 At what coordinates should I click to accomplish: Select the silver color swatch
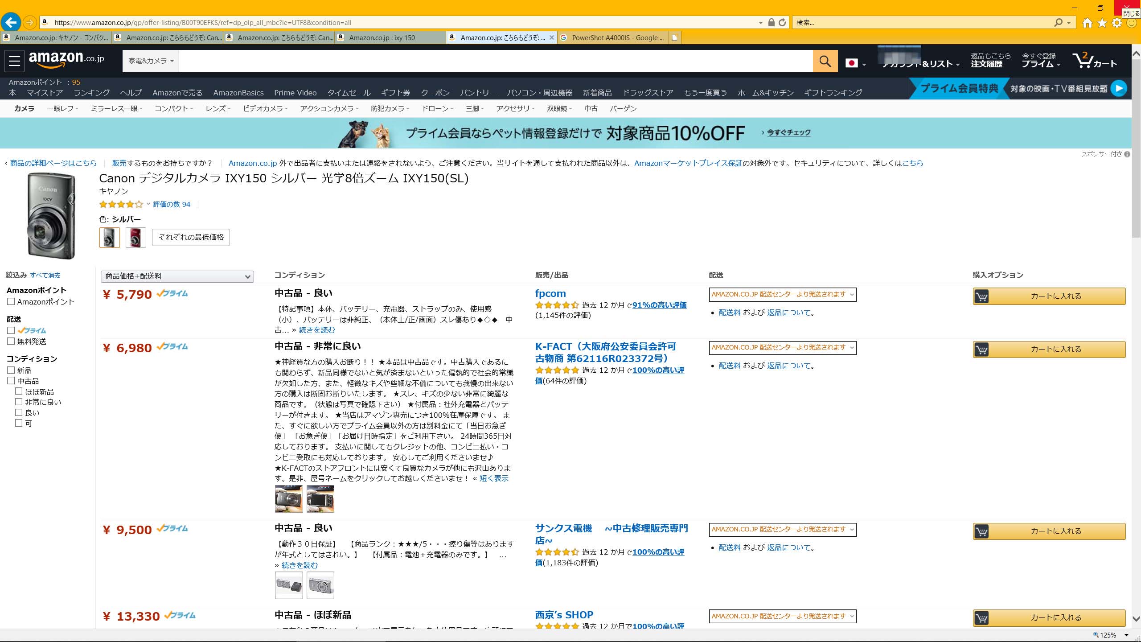click(x=109, y=238)
